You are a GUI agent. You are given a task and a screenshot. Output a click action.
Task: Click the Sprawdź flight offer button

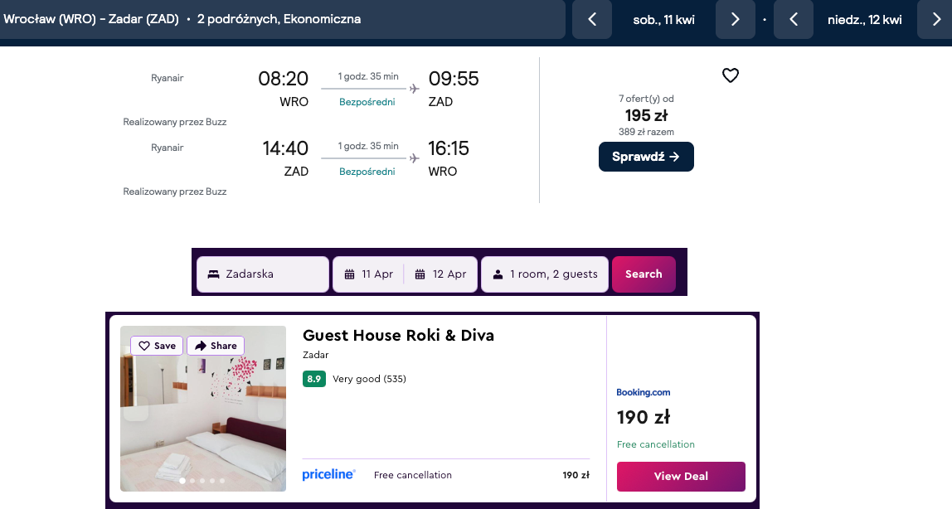[646, 157]
